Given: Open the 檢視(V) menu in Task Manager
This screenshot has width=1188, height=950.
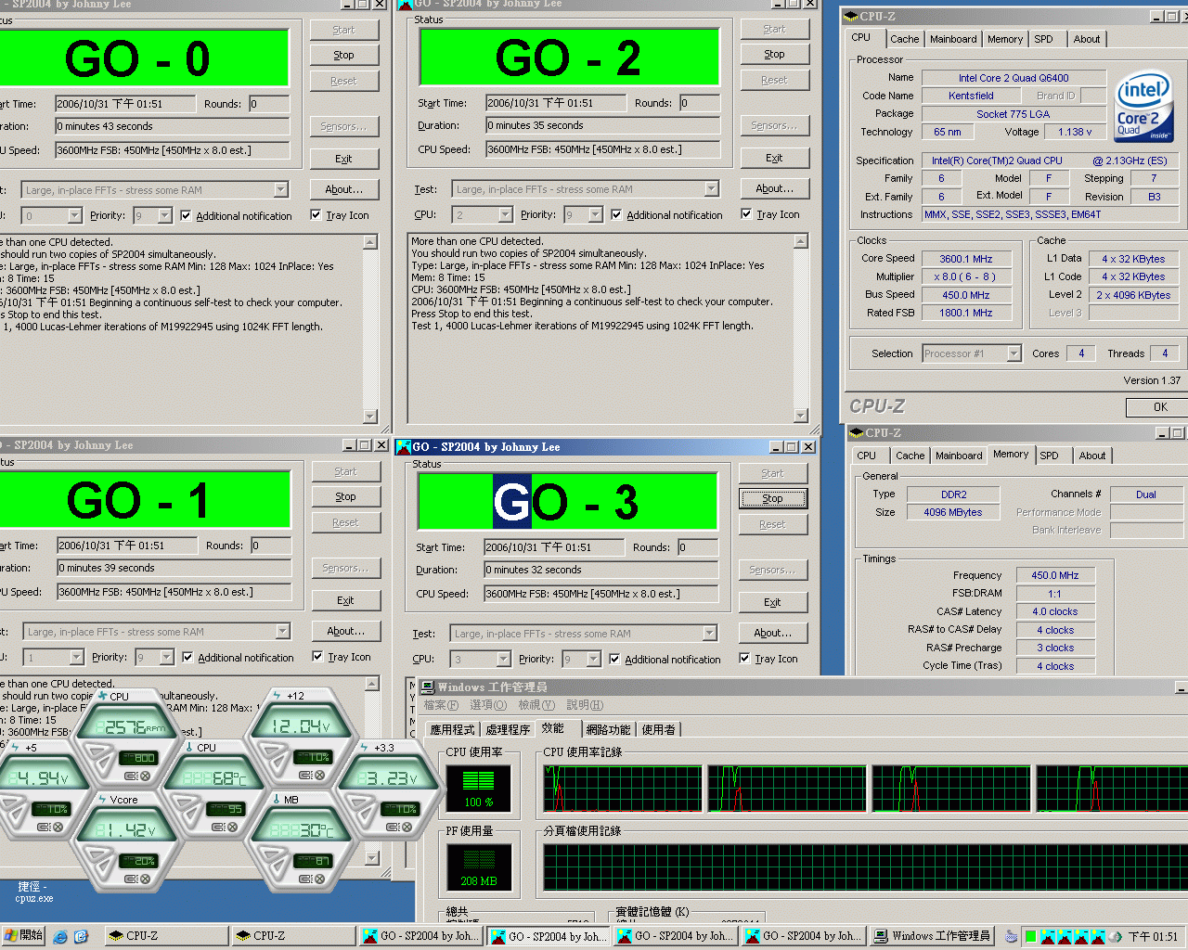Looking at the screenshot, I should coord(536,705).
